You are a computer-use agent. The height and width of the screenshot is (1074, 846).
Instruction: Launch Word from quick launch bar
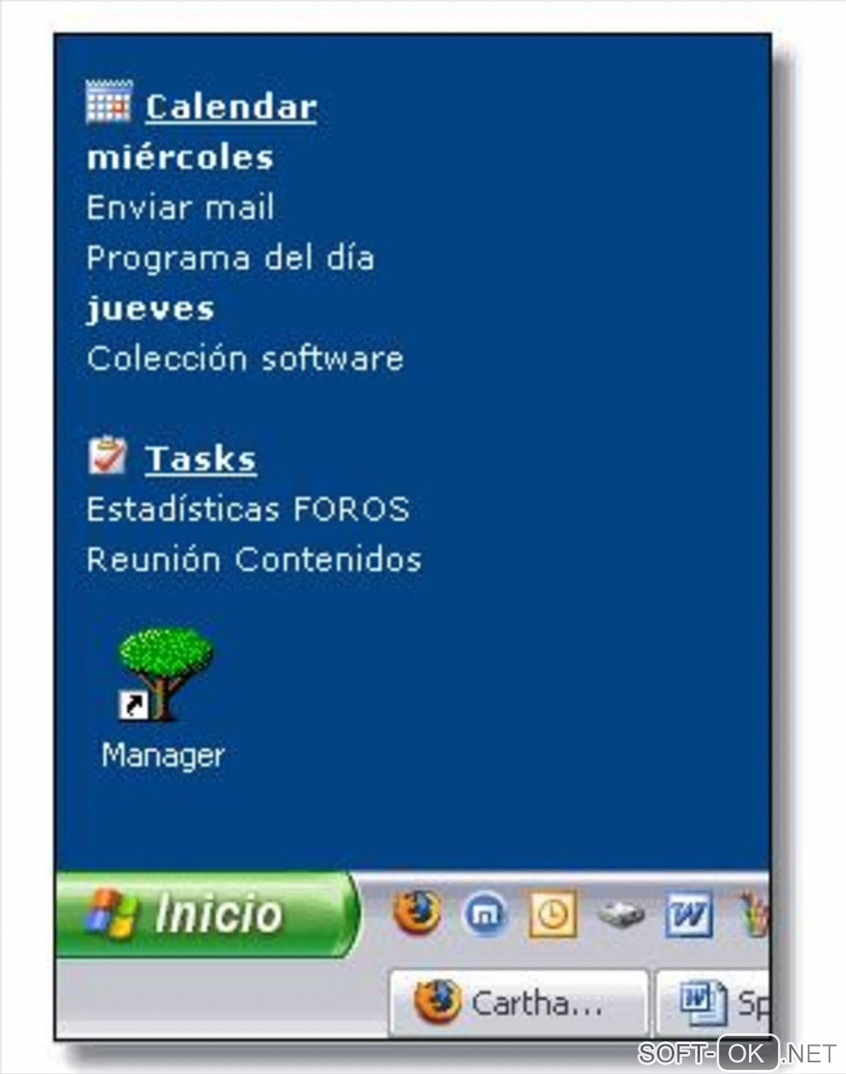[689, 916]
